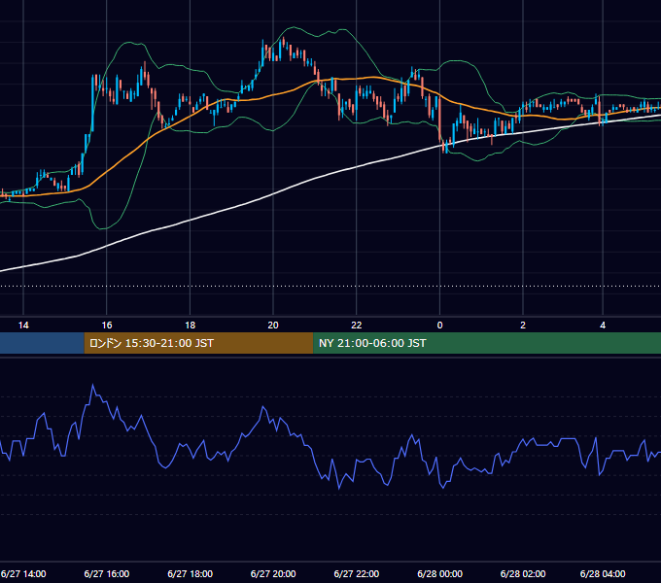The height and width of the screenshot is (583, 661).
Task: Click the 6/28 04:00 timestamp label
Action: pos(603,573)
